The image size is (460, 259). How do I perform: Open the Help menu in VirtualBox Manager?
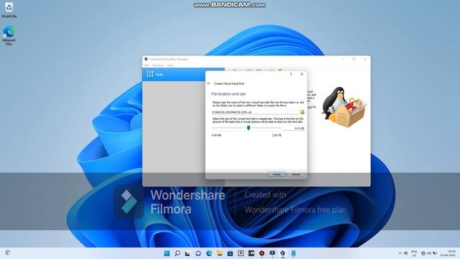170,65
